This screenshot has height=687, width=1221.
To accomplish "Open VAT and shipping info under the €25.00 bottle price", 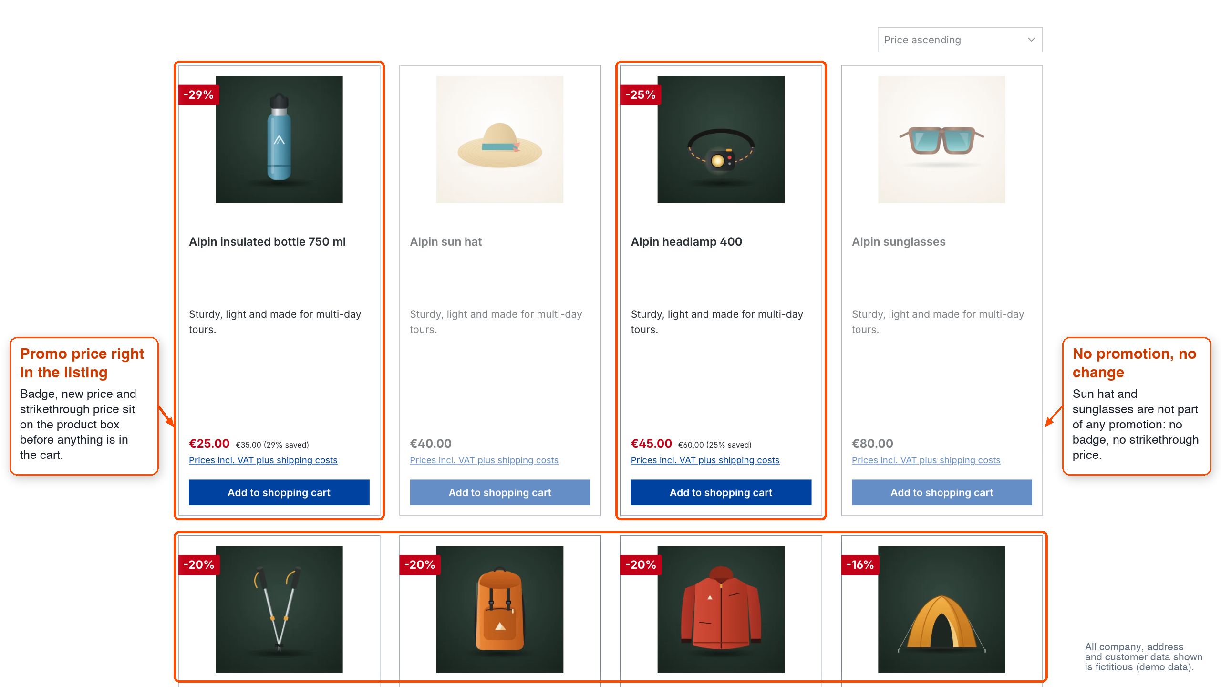I will pyautogui.click(x=263, y=460).
